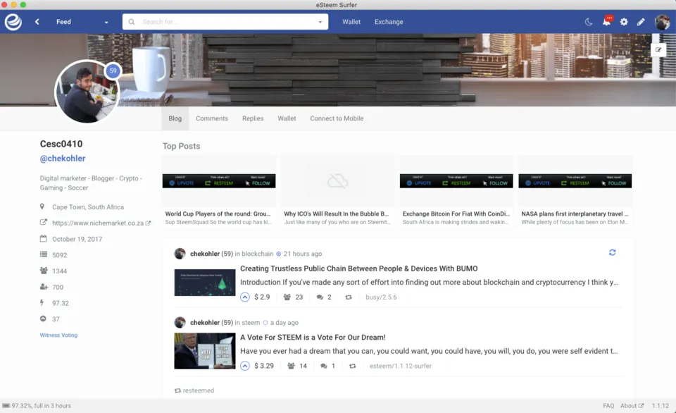Expand the search box dropdown arrow
Image resolution: width=676 pixels, height=413 pixels.
click(320, 22)
